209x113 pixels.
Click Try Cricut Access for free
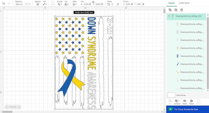coord(187,109)
